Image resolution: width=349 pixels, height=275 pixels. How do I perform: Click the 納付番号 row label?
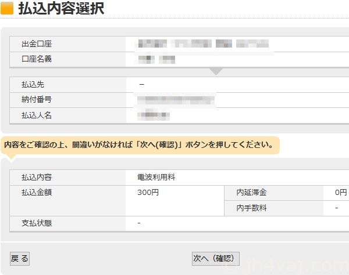click(x=37, y=100)
